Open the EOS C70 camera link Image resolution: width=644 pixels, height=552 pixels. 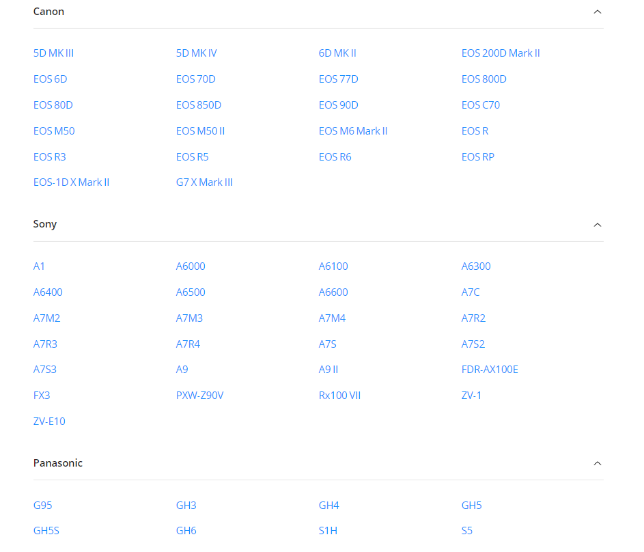point(480,105)
